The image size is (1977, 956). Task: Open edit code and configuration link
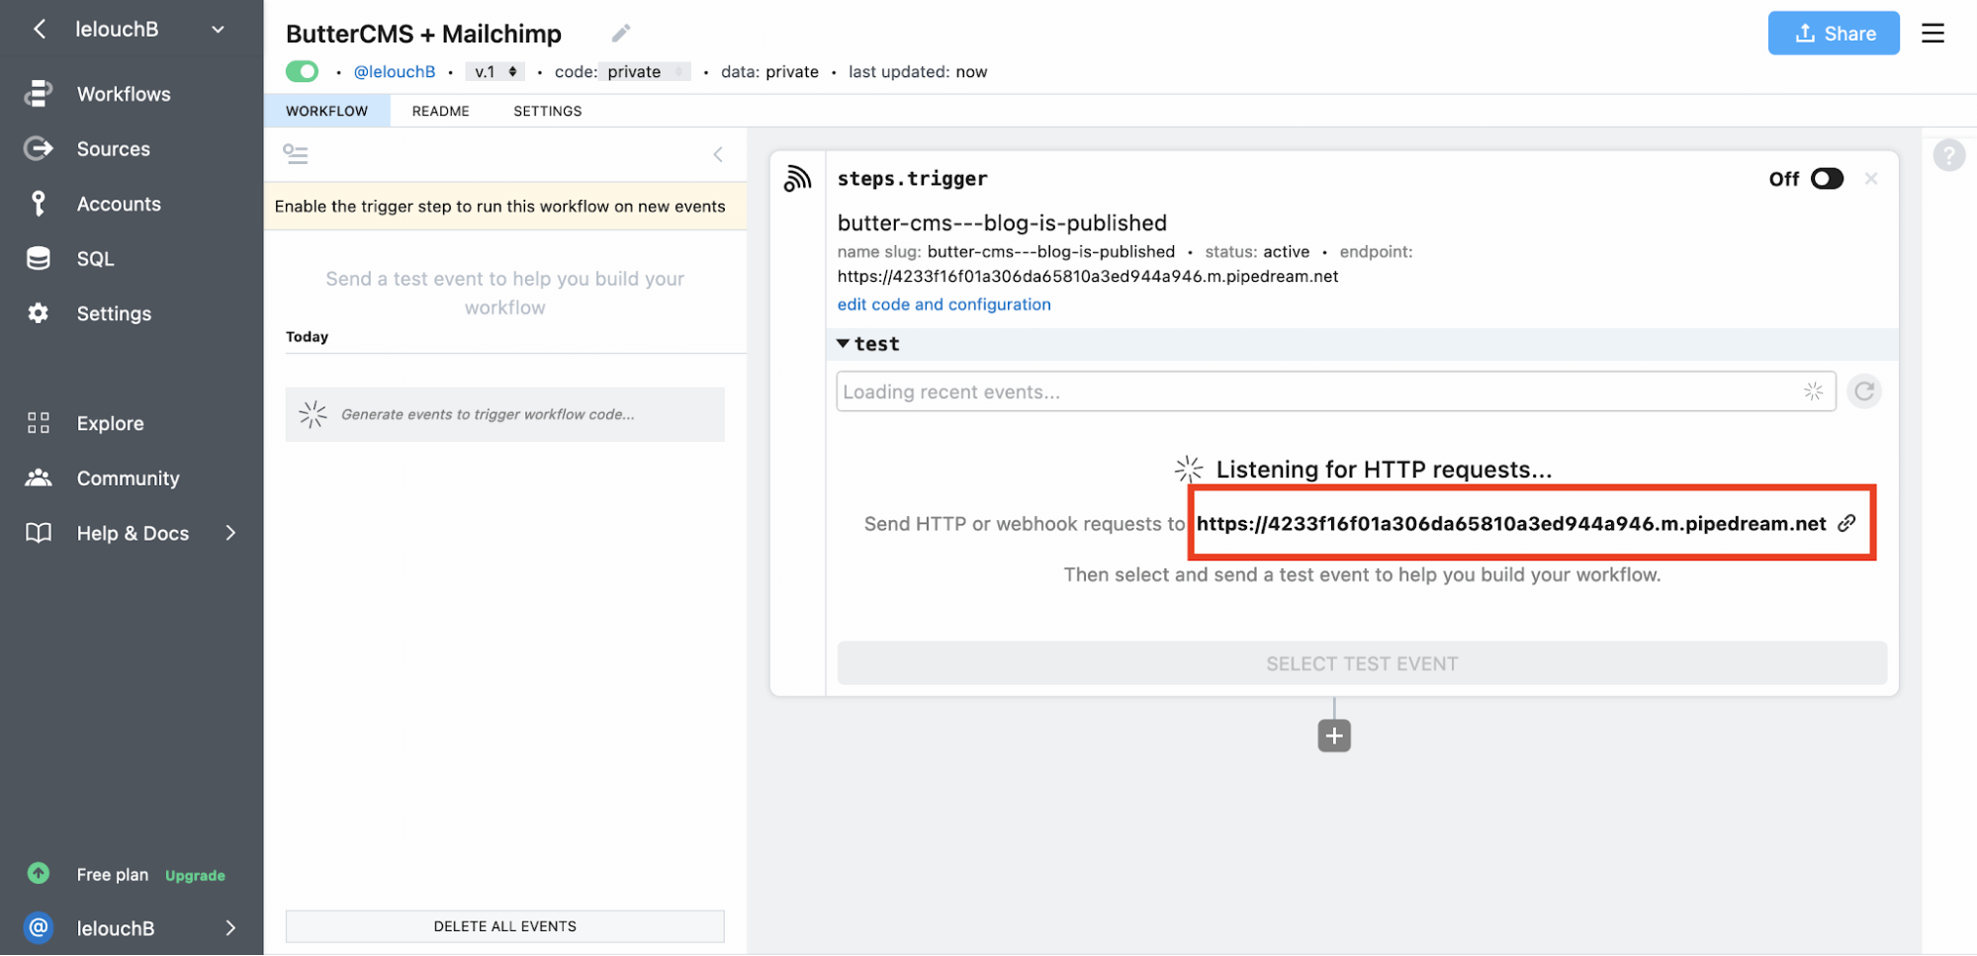[x=944, y=304]
